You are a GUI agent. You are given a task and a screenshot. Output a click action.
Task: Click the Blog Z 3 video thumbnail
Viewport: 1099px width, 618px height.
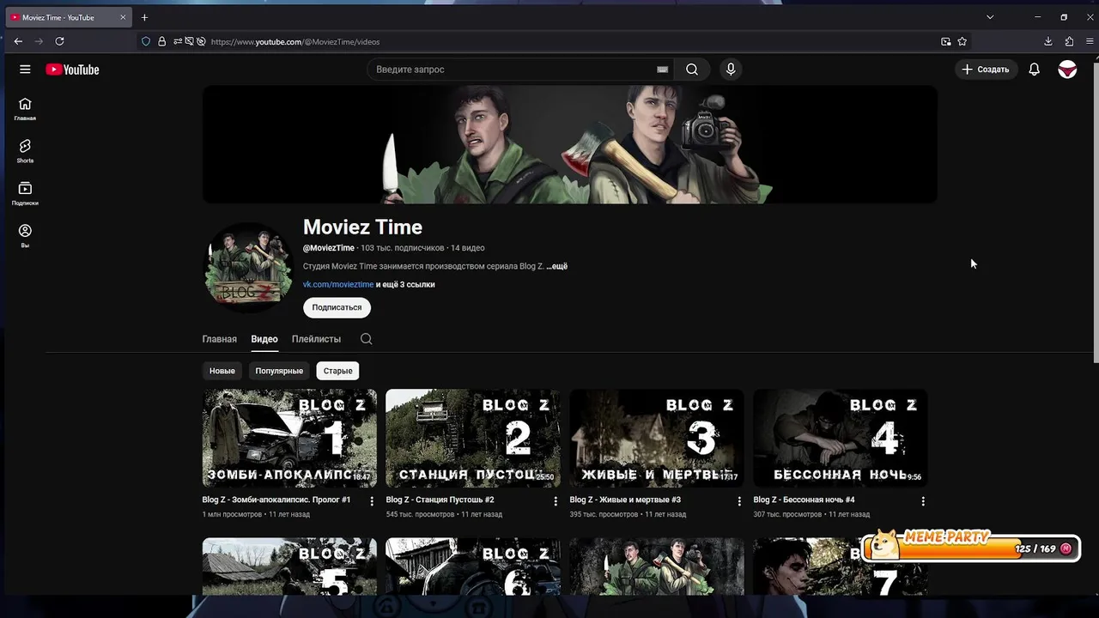(x=657, y=438)
